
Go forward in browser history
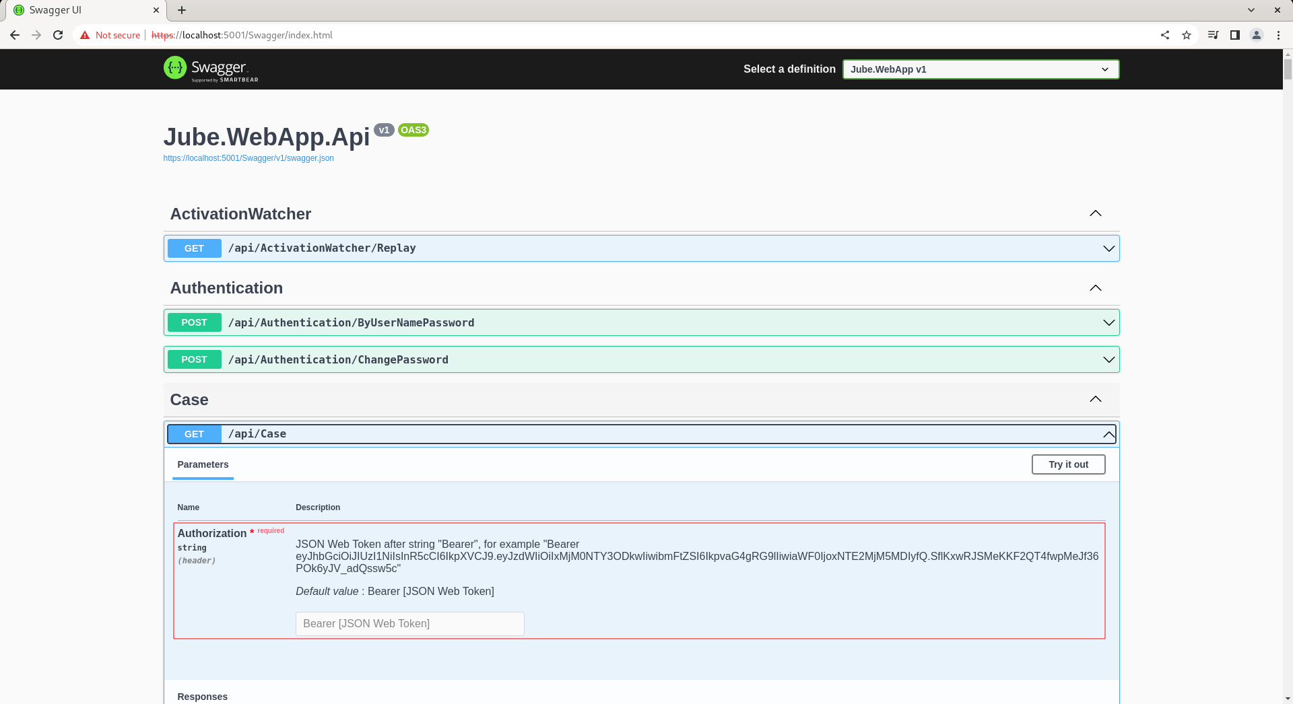(36, 35)
